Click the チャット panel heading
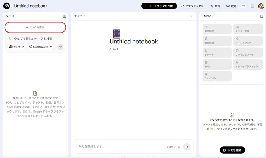 [x=80, y=16]
